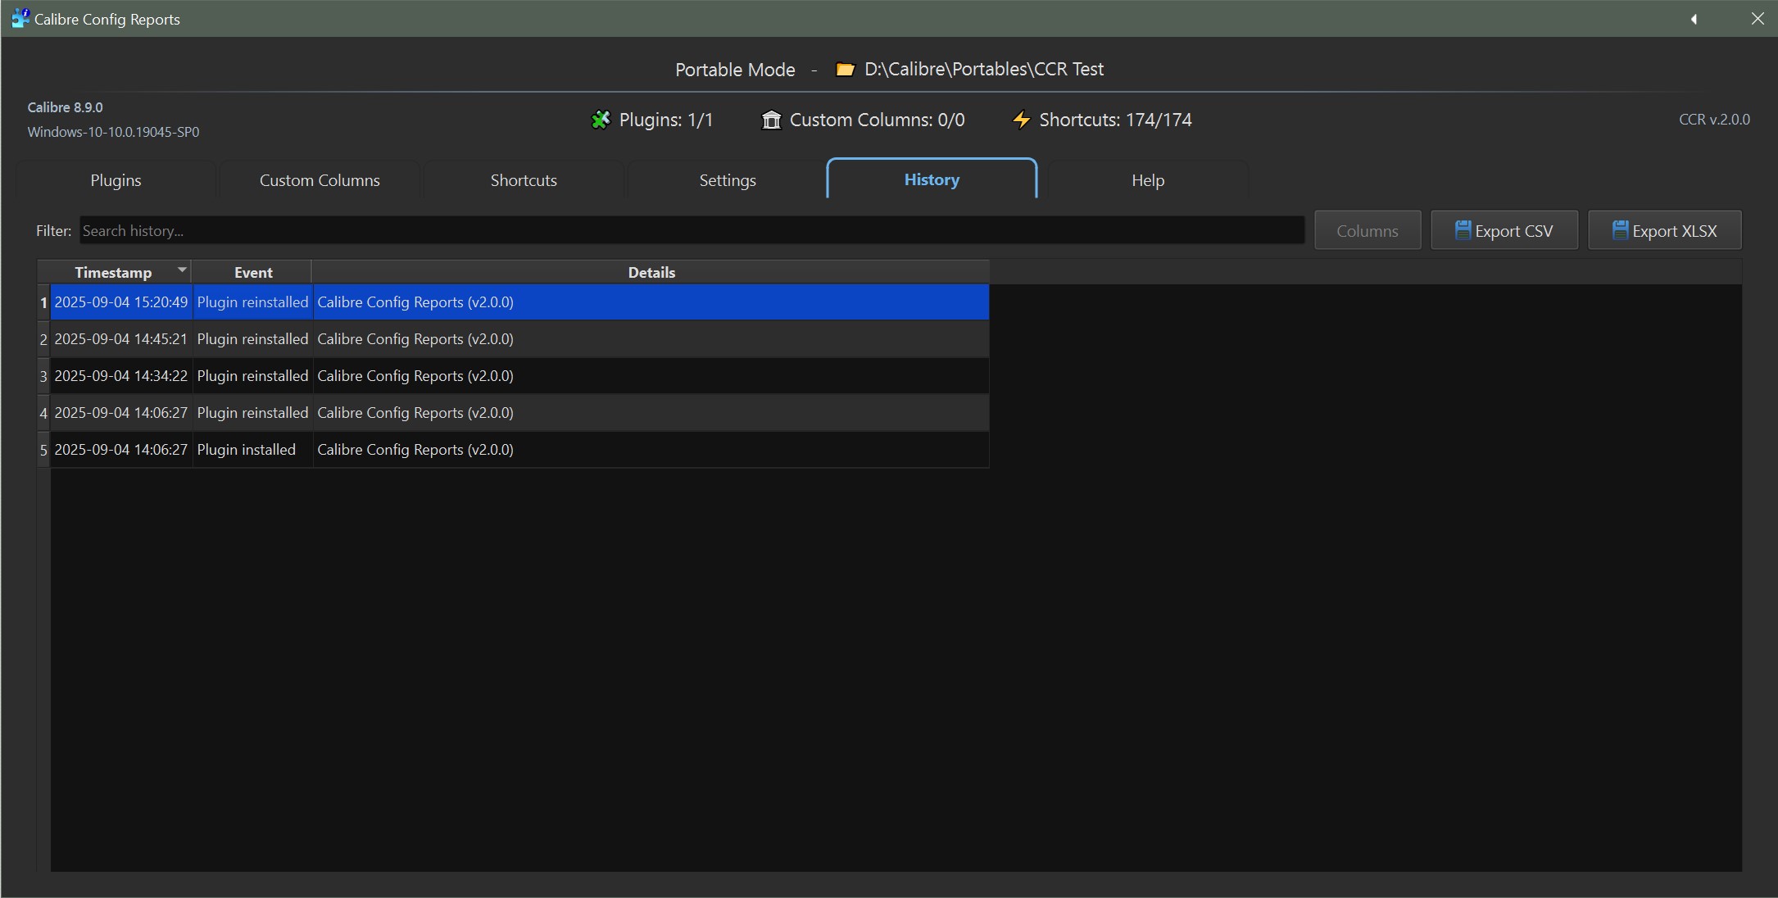This screenshot has width=1778, height=898.
Task: Click the yellow folder path icon
Action: pos(845,70)
